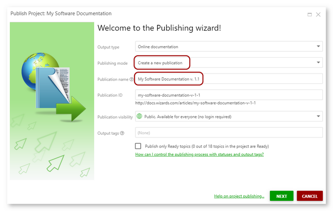Select 'Create a new publication' text
This screenshot has width=333, height=211.
click(x=160, y=63)
